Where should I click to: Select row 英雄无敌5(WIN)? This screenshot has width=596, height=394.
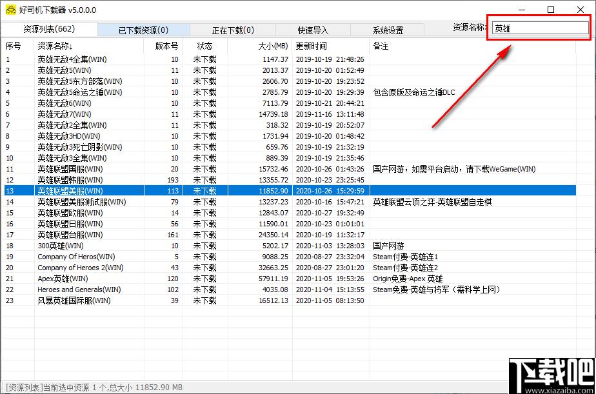(x=290, y=70)
